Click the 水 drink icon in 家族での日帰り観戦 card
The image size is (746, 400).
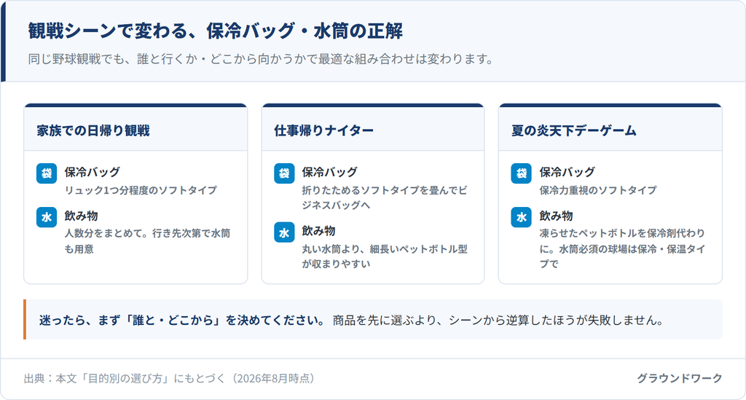point(47,217)
